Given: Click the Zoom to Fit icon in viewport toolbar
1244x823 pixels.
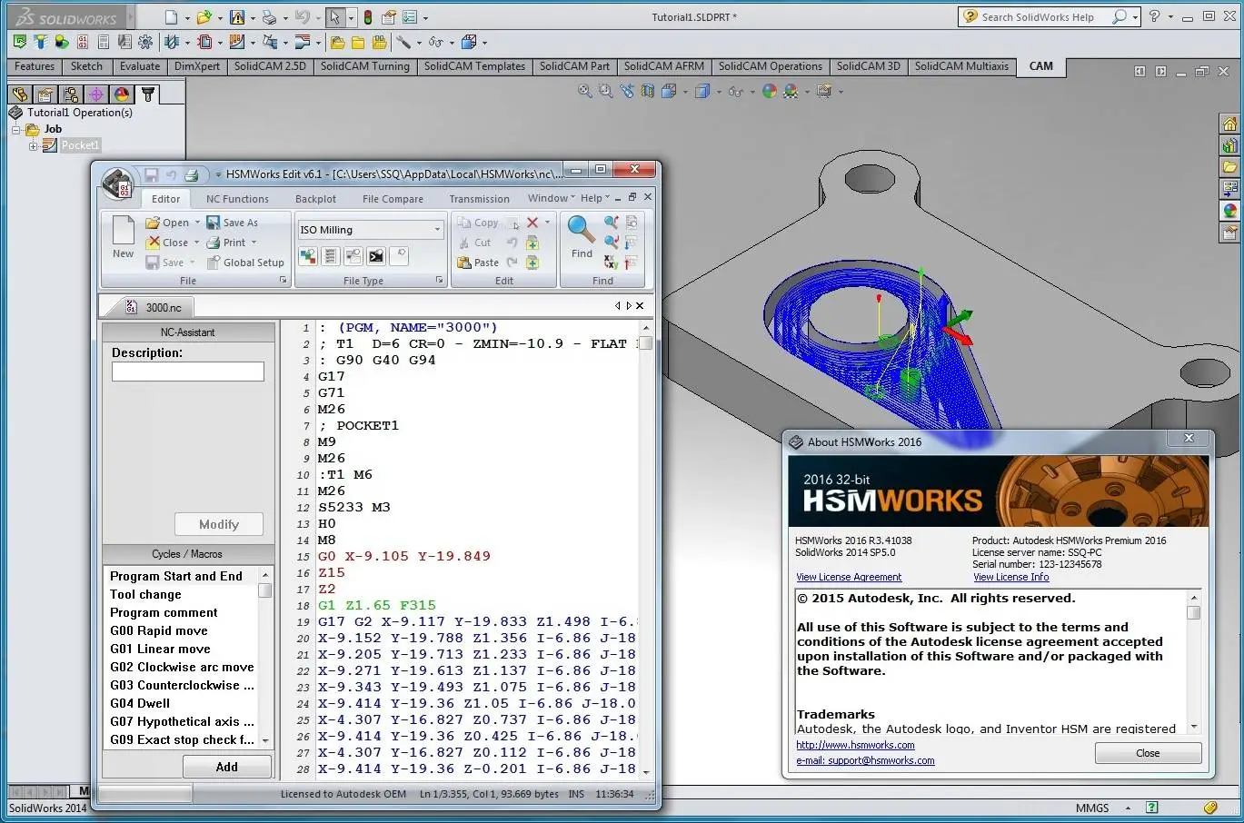Looking at the screenshot, I should (585, 91).
